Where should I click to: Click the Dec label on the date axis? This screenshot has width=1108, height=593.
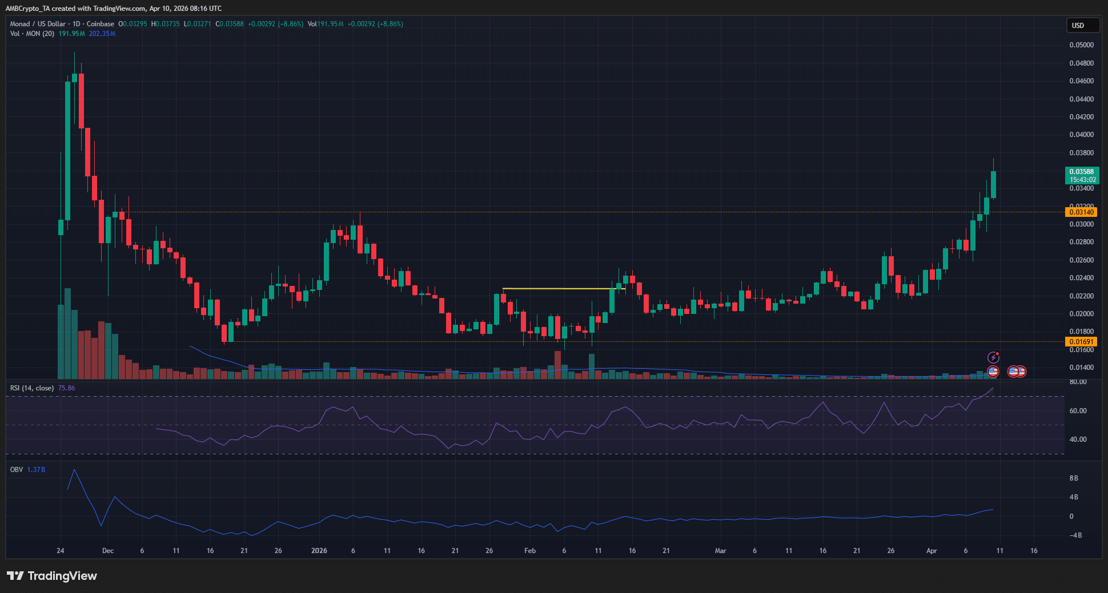tap(107, 551)
